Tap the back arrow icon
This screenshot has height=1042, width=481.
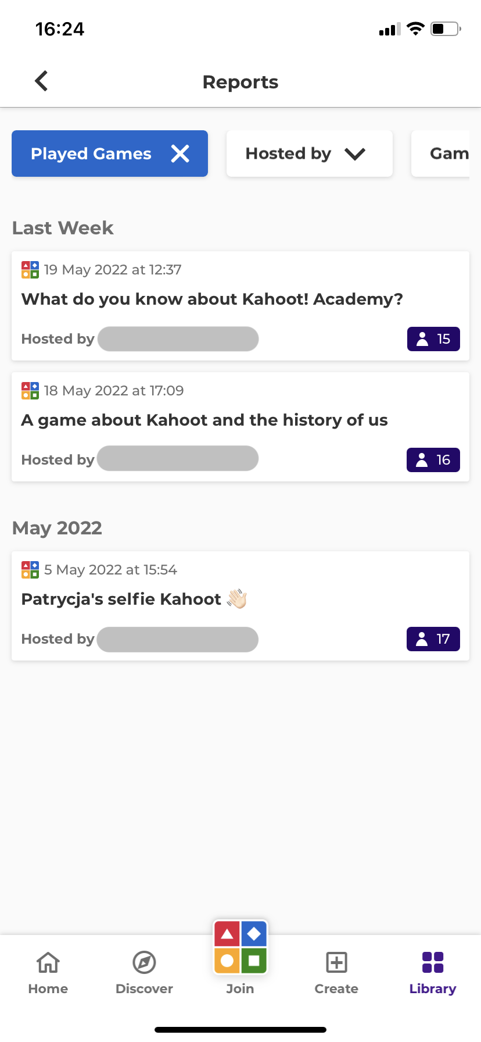(x=42, y=81)
